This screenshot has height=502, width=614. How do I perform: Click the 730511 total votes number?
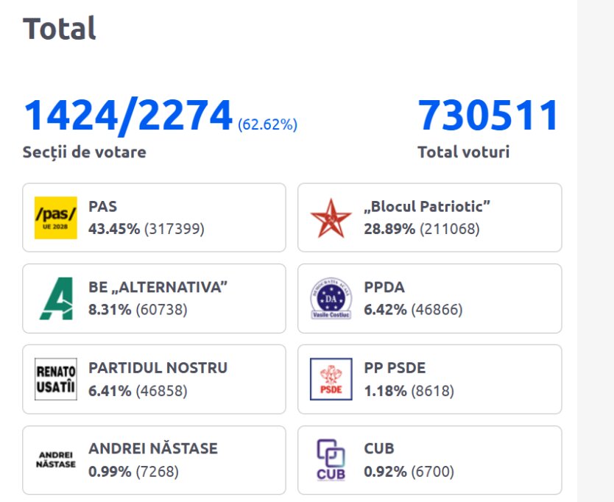(x=488, y=115)
